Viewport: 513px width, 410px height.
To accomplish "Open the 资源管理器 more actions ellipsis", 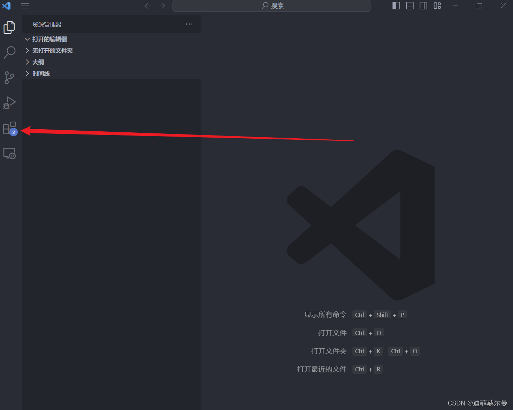I will pos(189,24).
